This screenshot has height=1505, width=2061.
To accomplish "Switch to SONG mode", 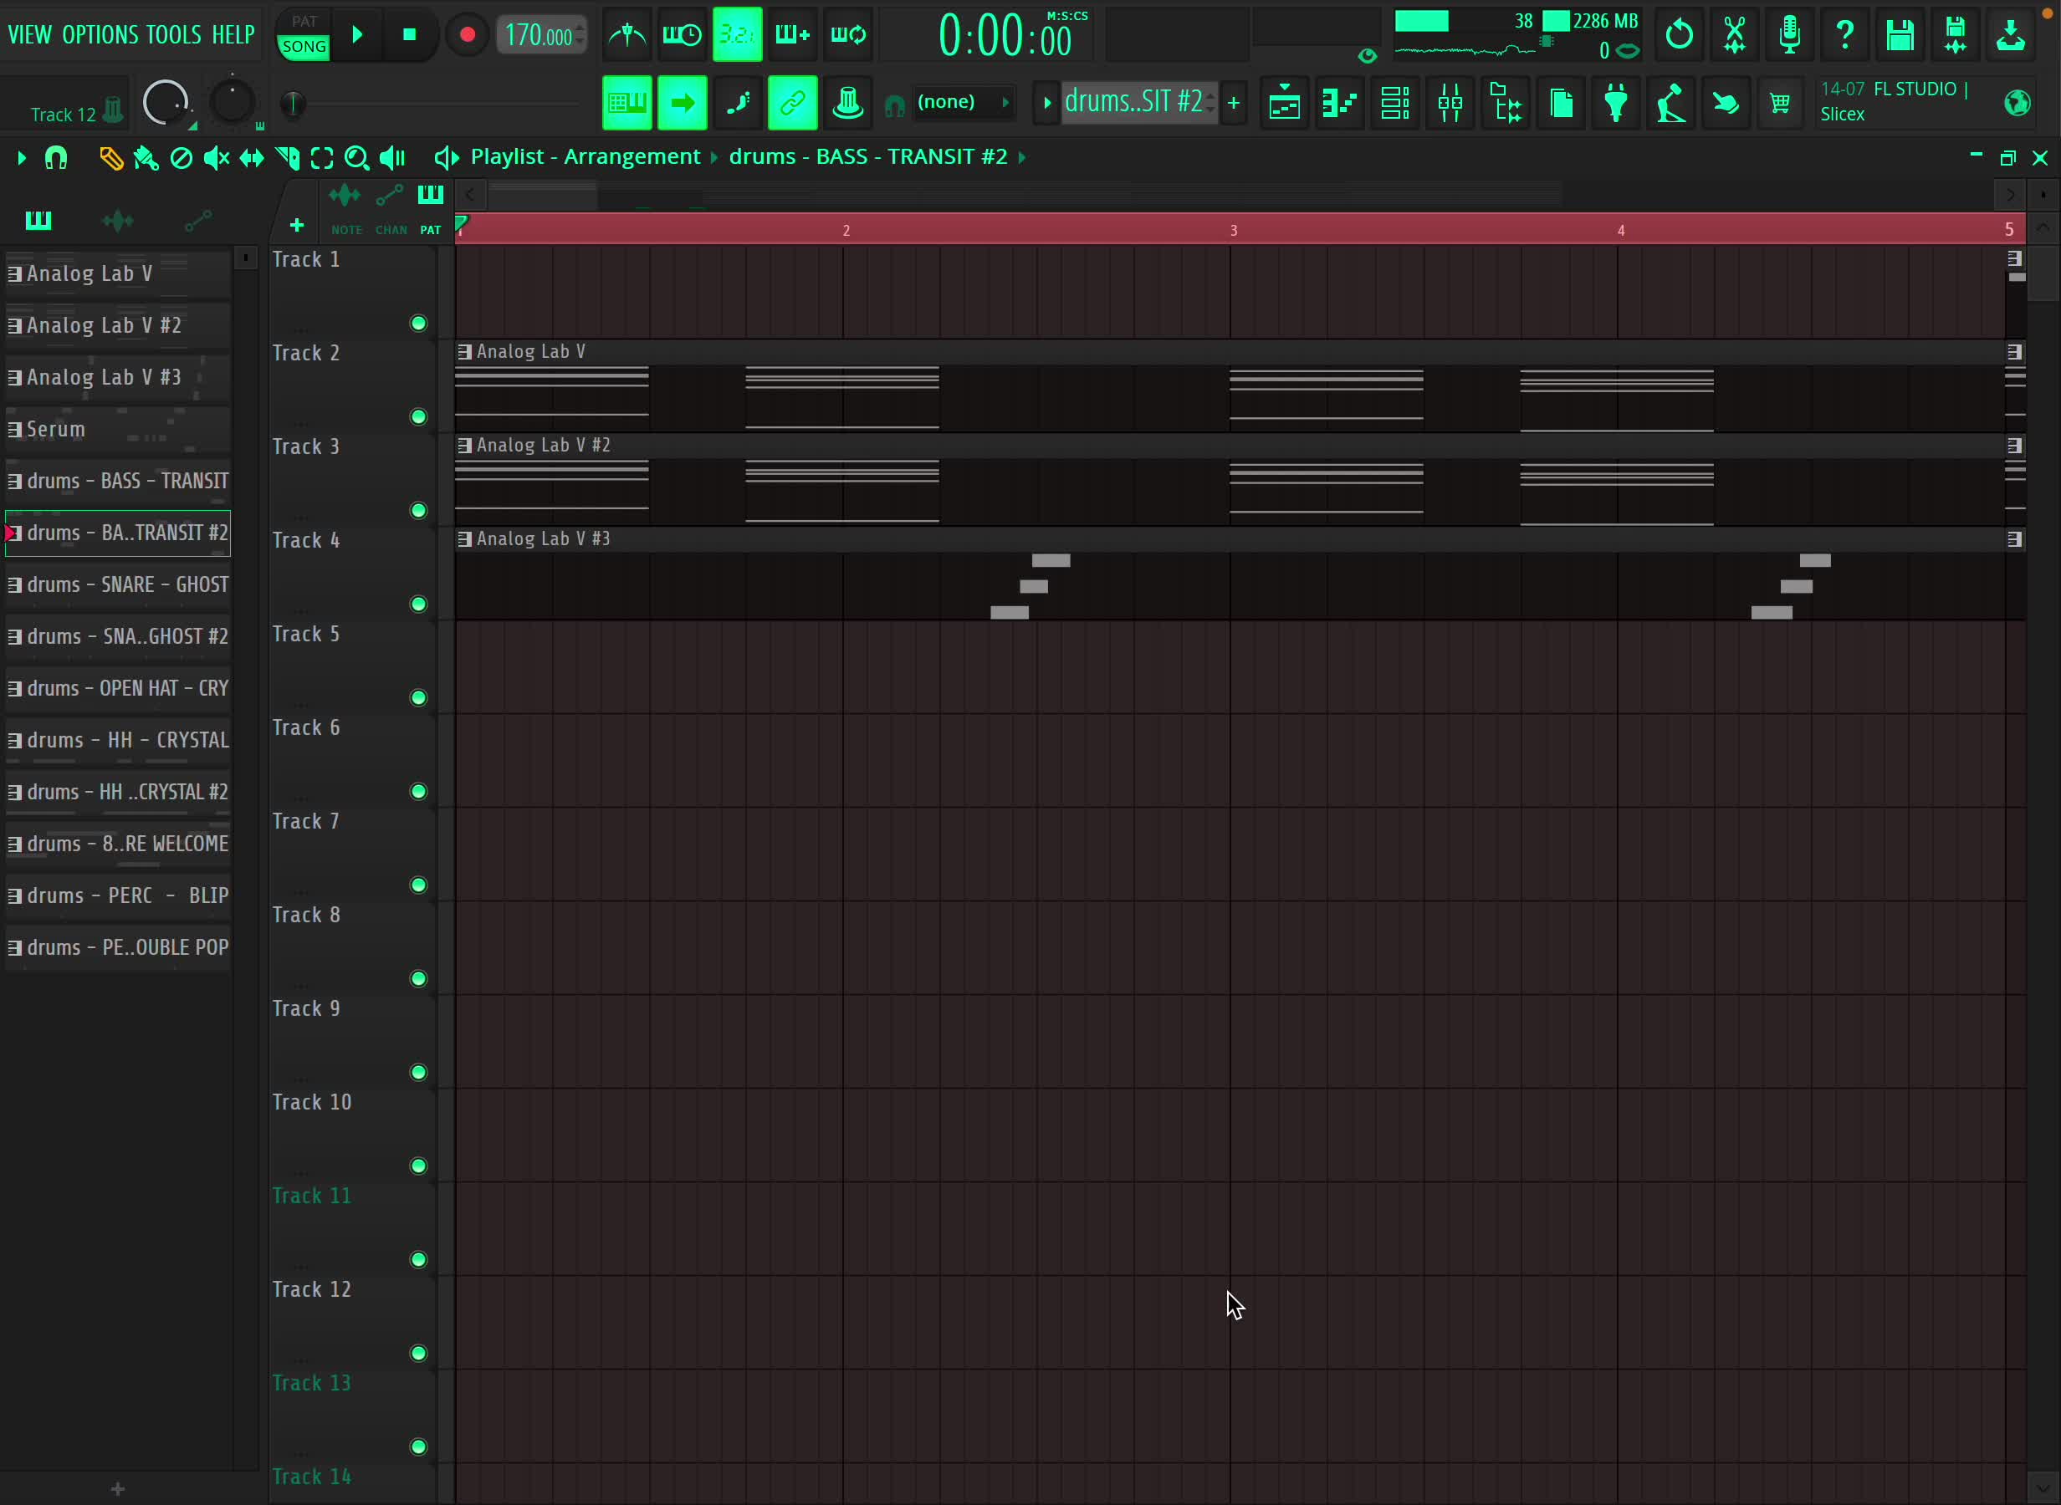I will pos(304,47).
